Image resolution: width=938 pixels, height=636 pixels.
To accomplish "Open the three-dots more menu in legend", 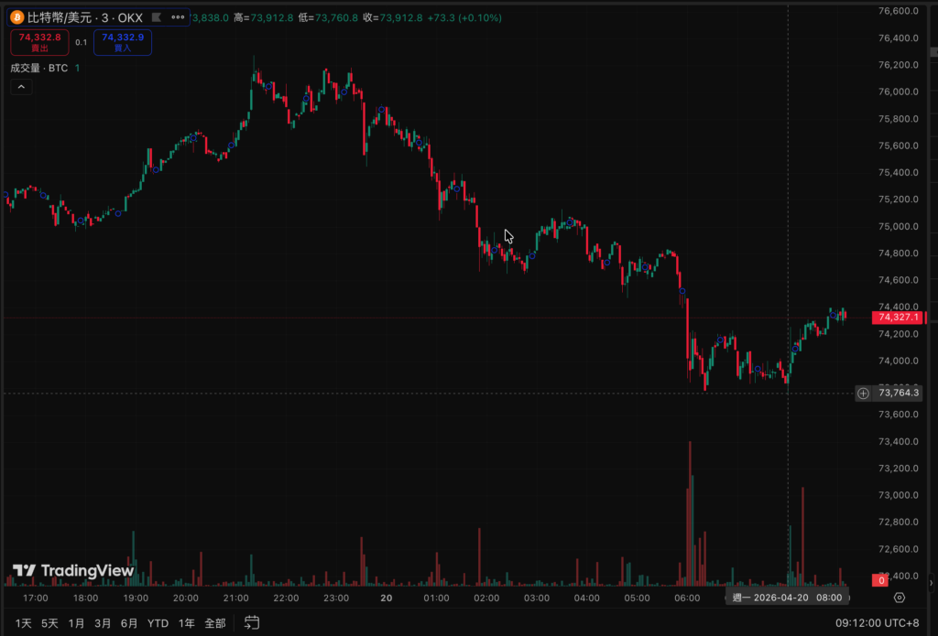I will (178, 17).
